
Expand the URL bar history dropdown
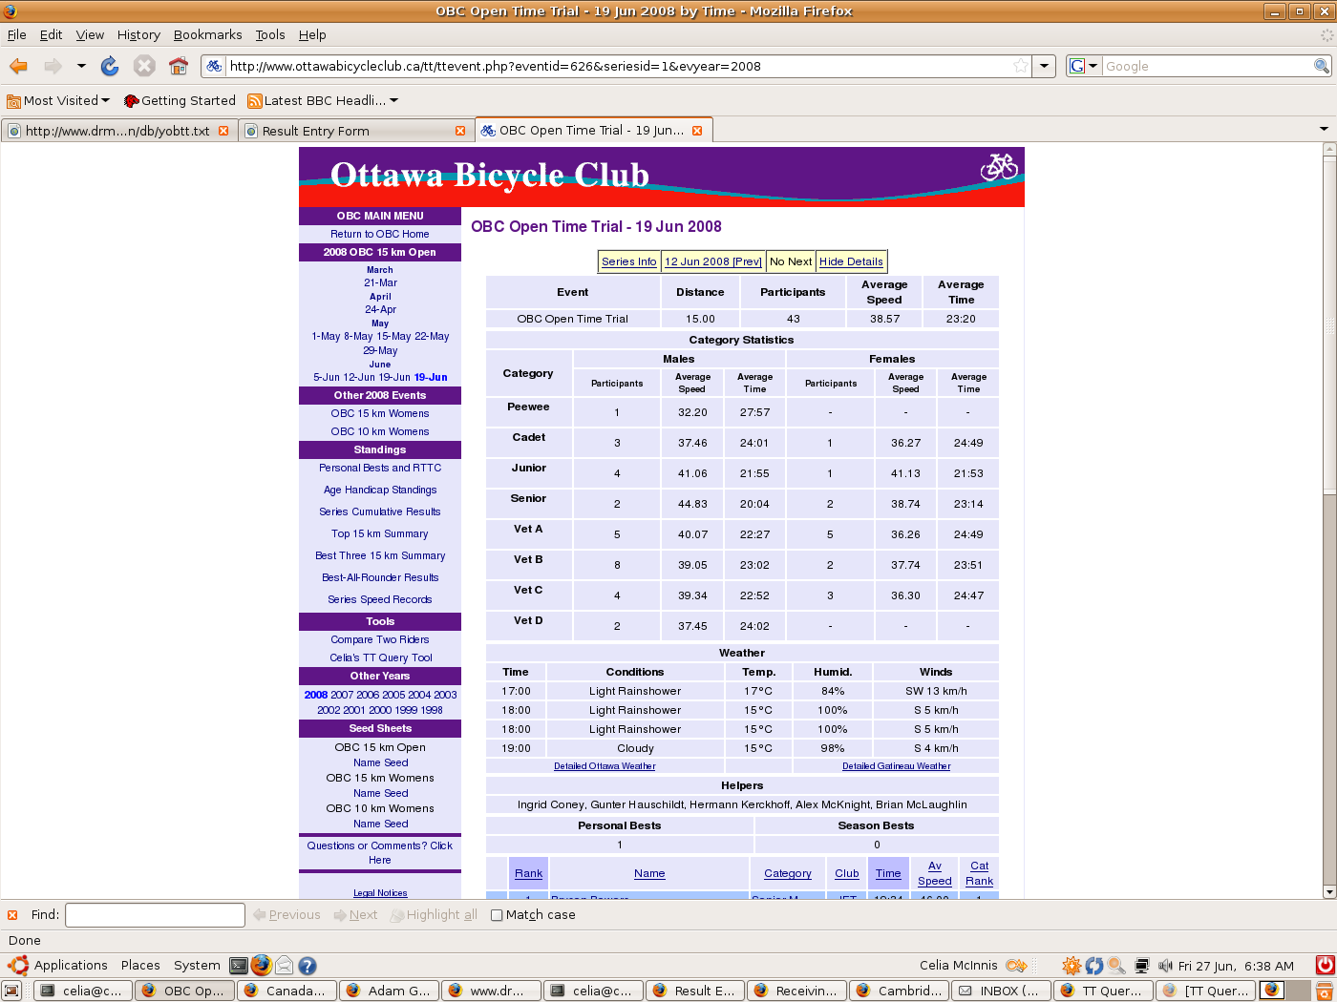tap(1045, 66)
